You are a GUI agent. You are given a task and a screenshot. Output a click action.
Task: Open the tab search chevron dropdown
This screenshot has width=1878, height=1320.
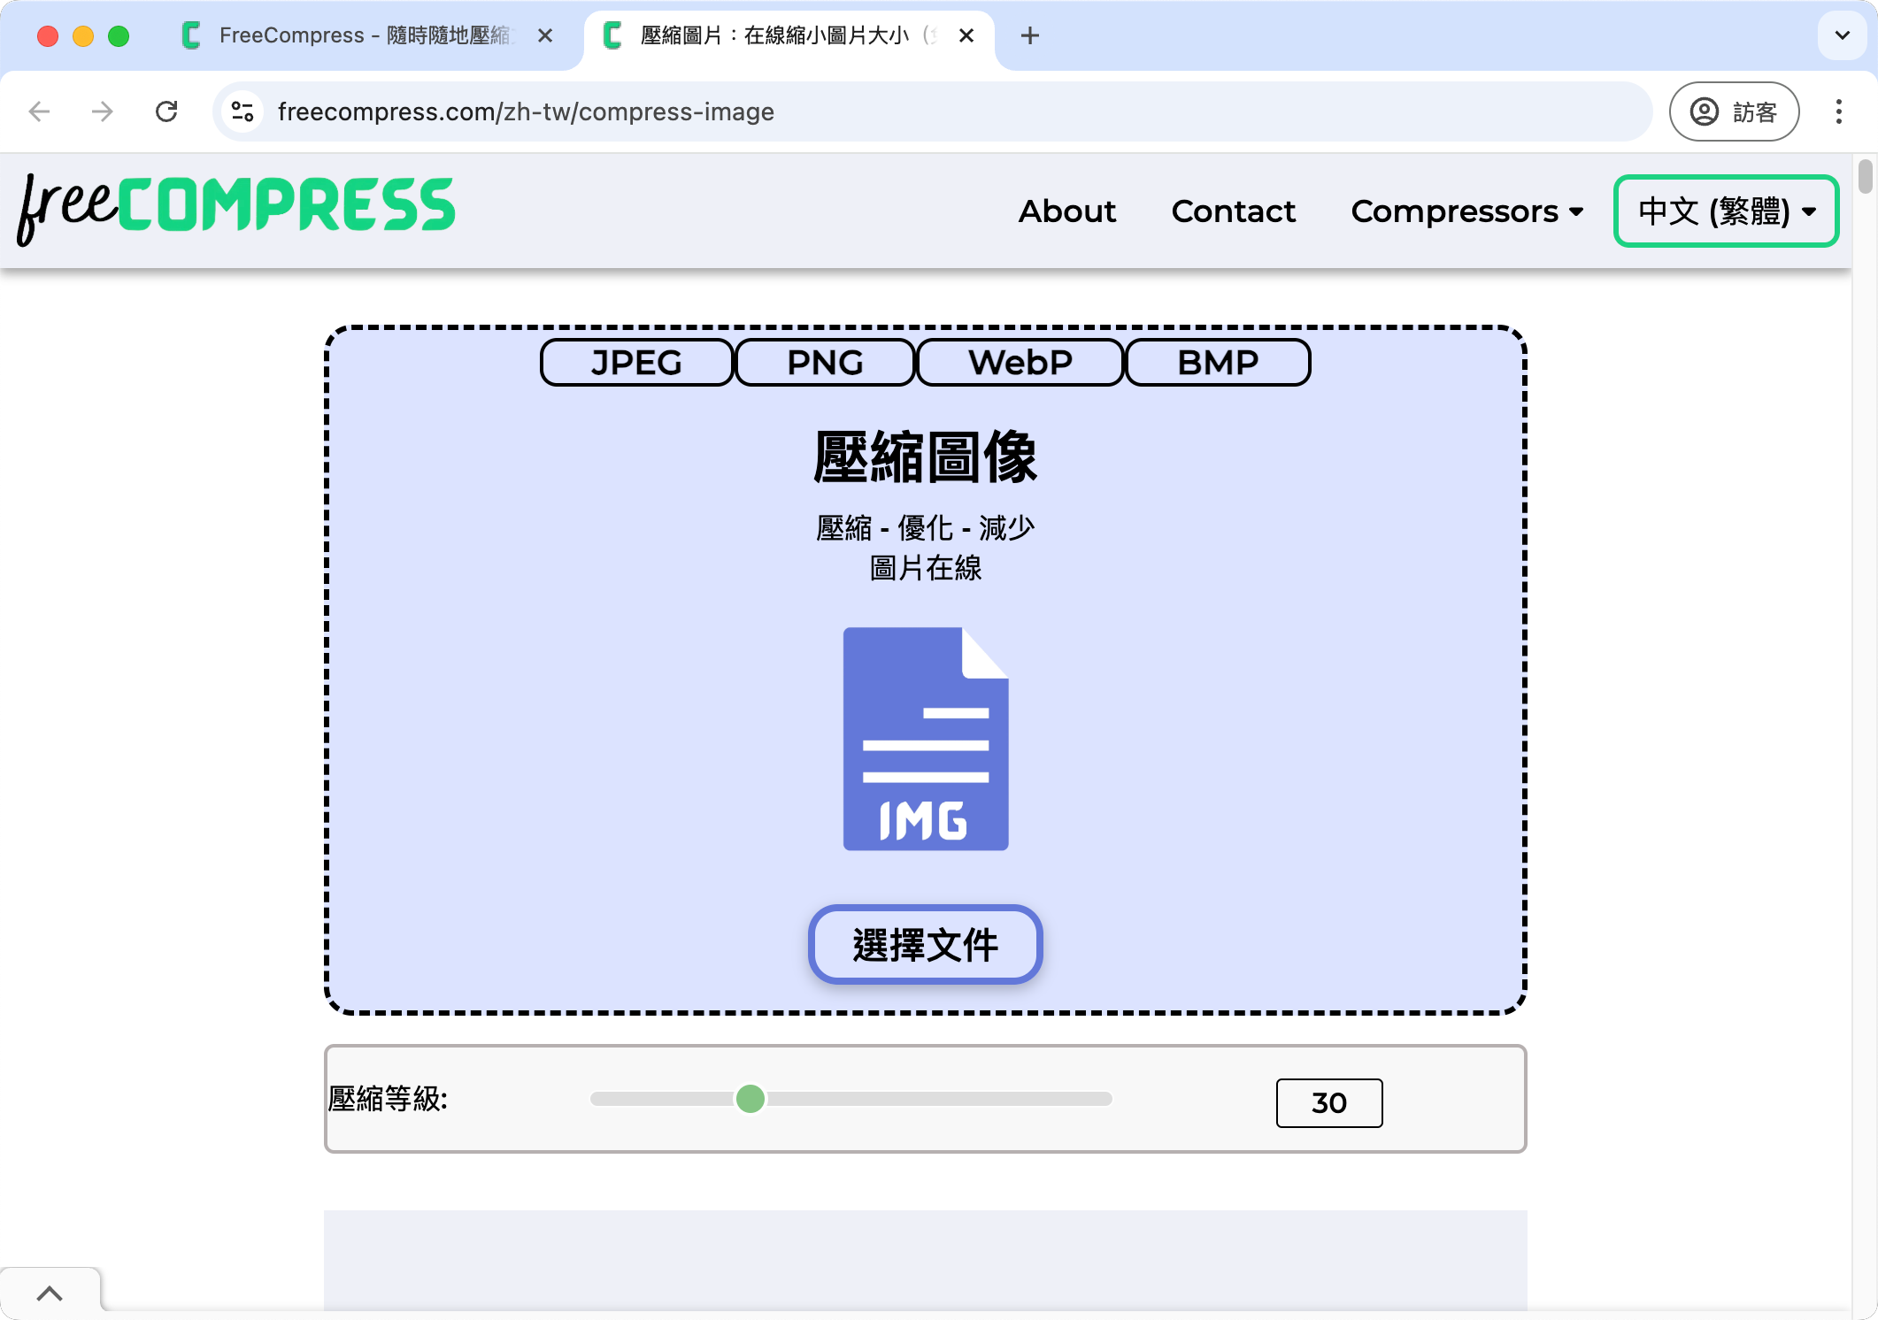[1843, 35]
